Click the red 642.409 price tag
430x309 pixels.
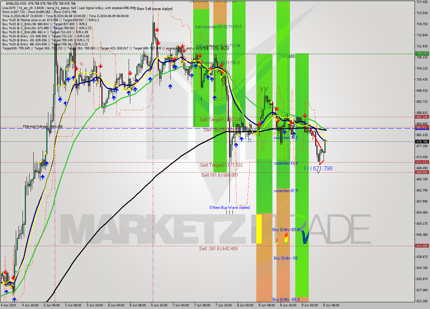(x=422, y=246)
